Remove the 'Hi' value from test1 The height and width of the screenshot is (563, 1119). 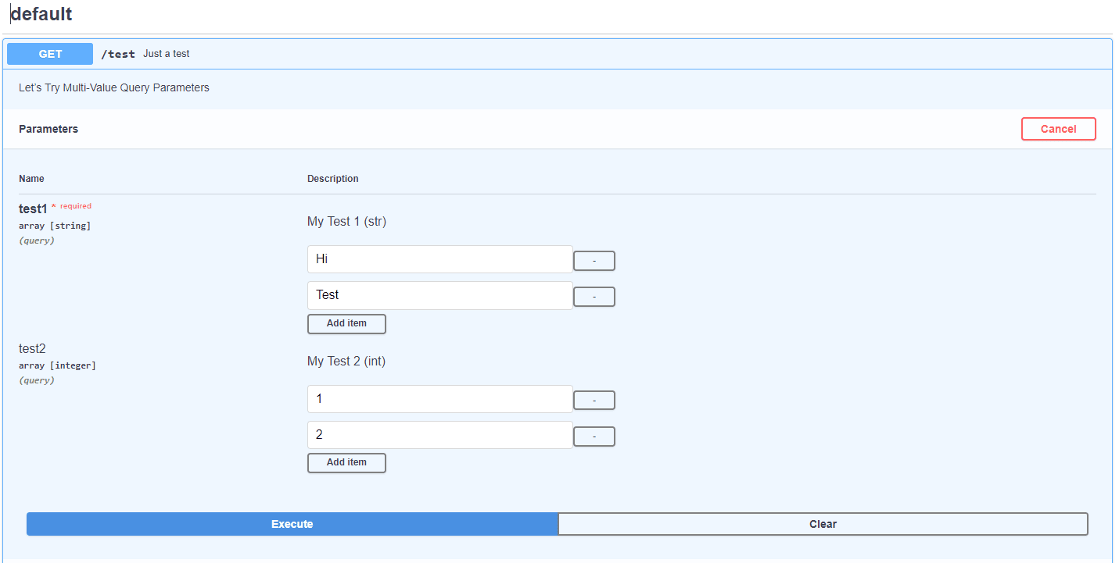(x=594, y=260)
